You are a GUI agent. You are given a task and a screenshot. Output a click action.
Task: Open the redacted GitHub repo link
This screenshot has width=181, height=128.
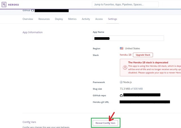pos(142,95)
